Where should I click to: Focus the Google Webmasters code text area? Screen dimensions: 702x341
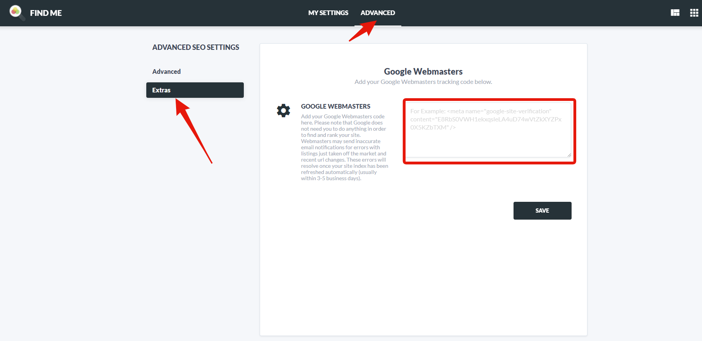pos(489,130)
